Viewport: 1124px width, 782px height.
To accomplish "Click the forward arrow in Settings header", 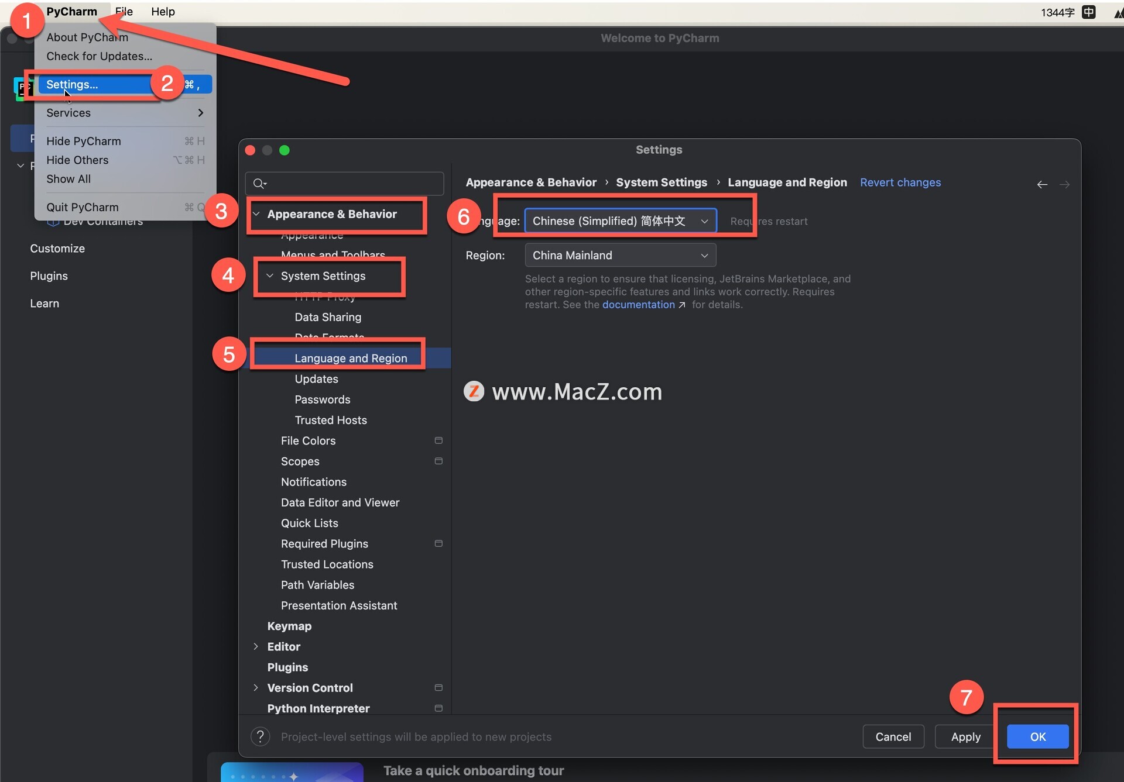I will point(1064,184).
